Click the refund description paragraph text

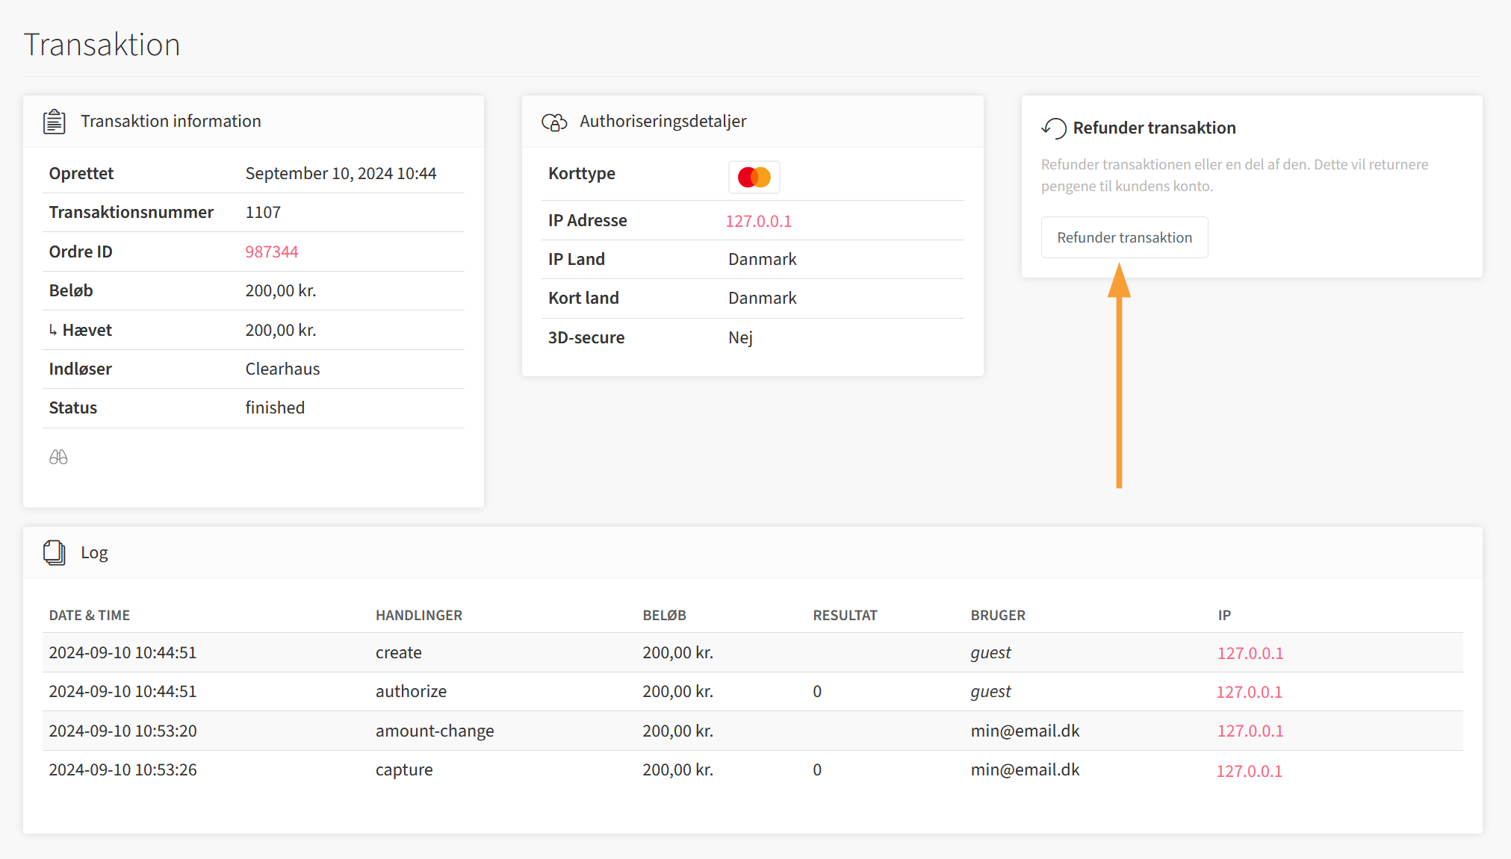click(1235, 175)
